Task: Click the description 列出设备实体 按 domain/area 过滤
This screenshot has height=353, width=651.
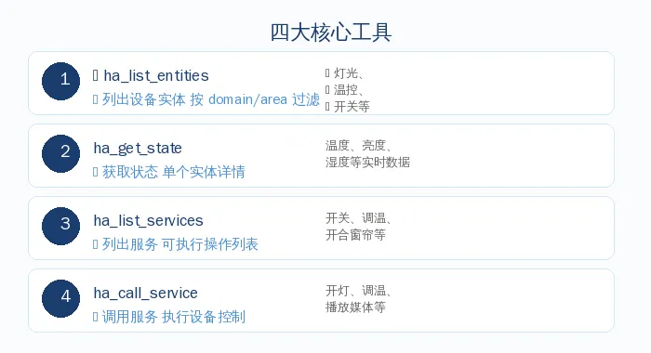Action: click(x=211, y=99)
